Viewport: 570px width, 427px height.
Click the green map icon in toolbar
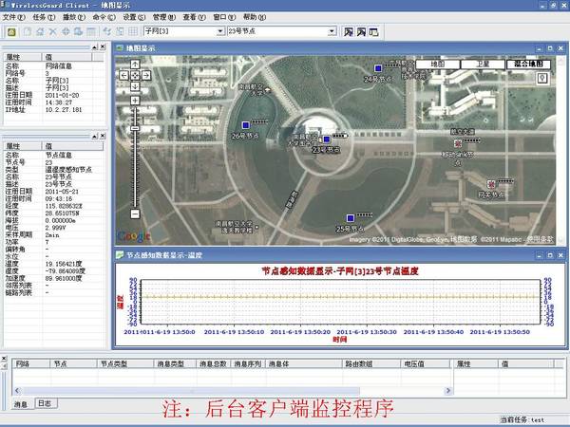11,32
